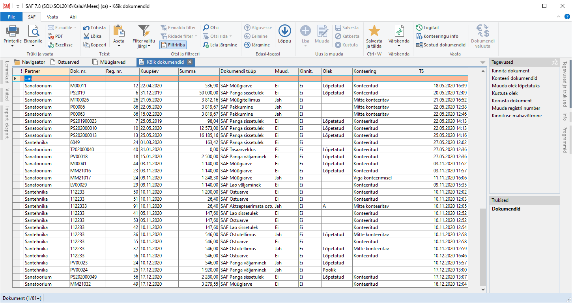Click Muuda registri number
Image resolution: width=572 pixels, height=303 pixels.
tap(516, 108)
